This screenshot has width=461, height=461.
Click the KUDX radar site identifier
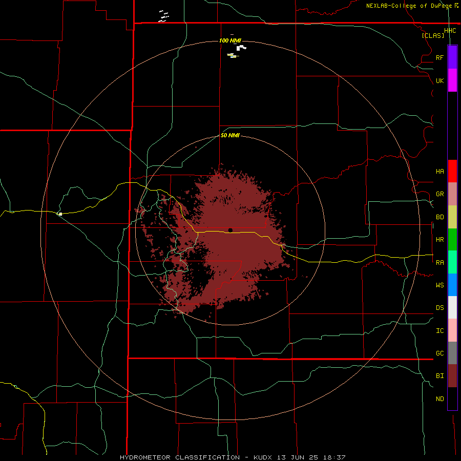[x=263, y=457]
